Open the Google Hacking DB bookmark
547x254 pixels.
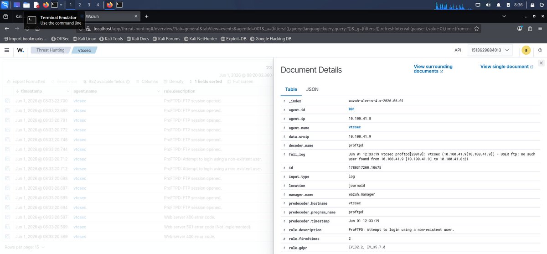[x=270, y=39]
